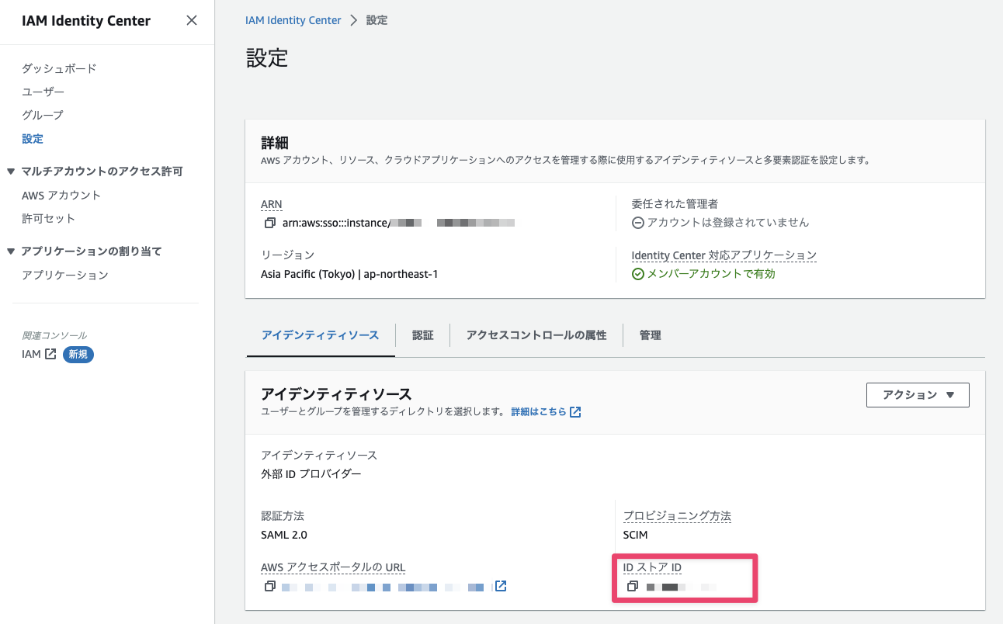Click メンバーアカウントで有効 status text

pos(711,274)
